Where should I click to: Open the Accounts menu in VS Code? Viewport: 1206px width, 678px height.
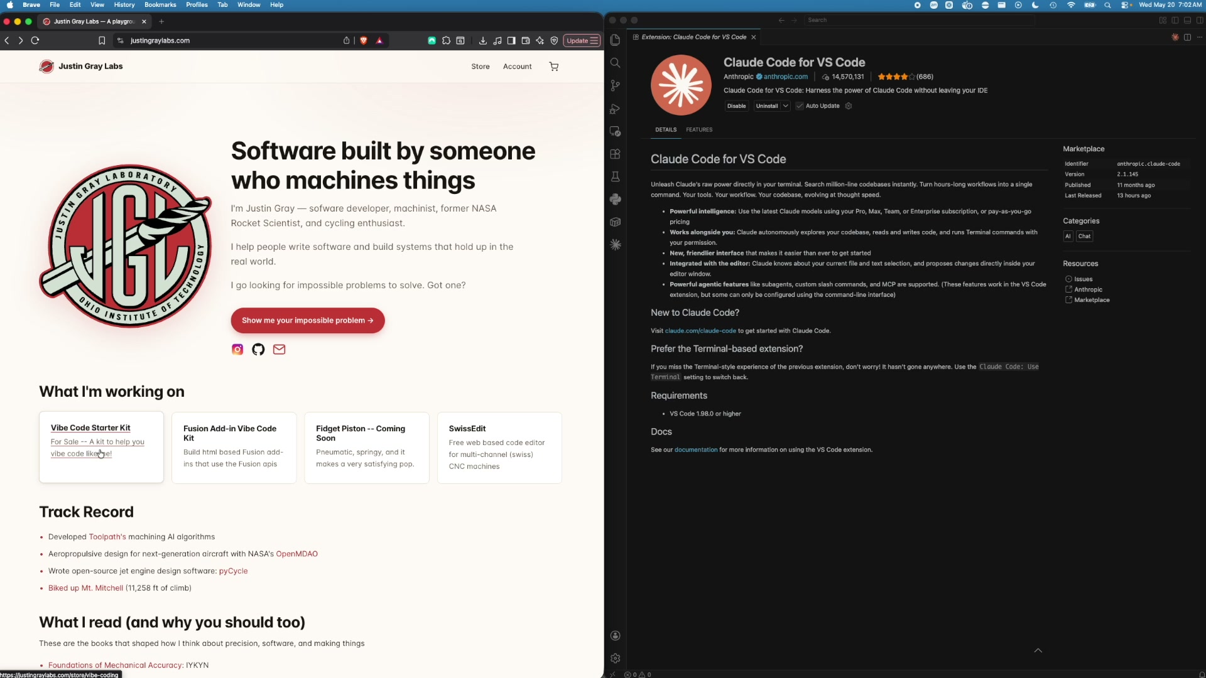[x=616, y=635]
